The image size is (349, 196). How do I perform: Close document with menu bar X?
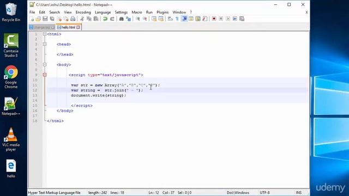tap(306, 12)
